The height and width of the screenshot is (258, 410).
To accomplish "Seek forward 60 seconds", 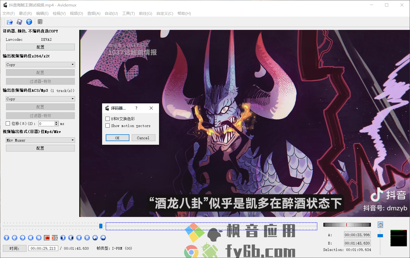I will tap(103, 238).
